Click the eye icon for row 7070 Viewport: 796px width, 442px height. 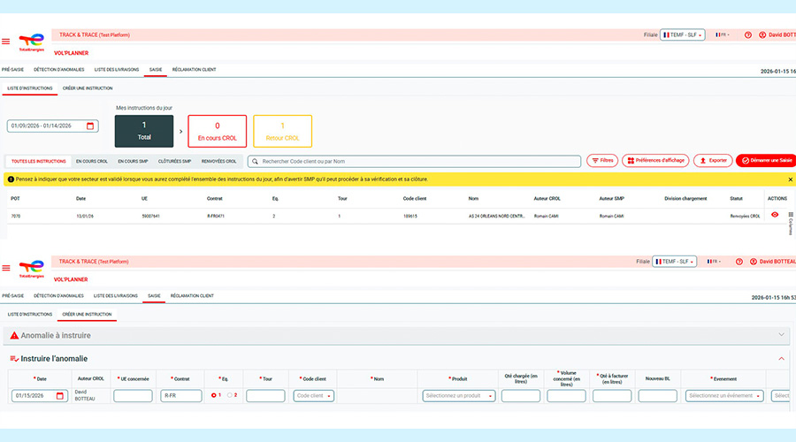pos(775,215)
